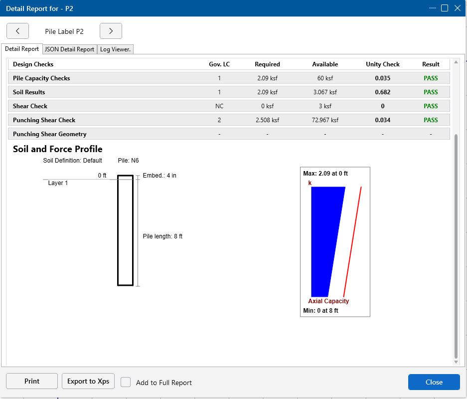
Task: Switch to the JSON Detail Report tab
Action: (x=69, y=49)
